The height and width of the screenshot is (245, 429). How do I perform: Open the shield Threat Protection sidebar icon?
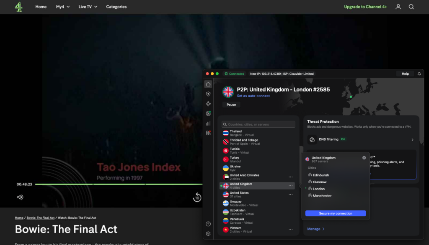pos(208,94)
